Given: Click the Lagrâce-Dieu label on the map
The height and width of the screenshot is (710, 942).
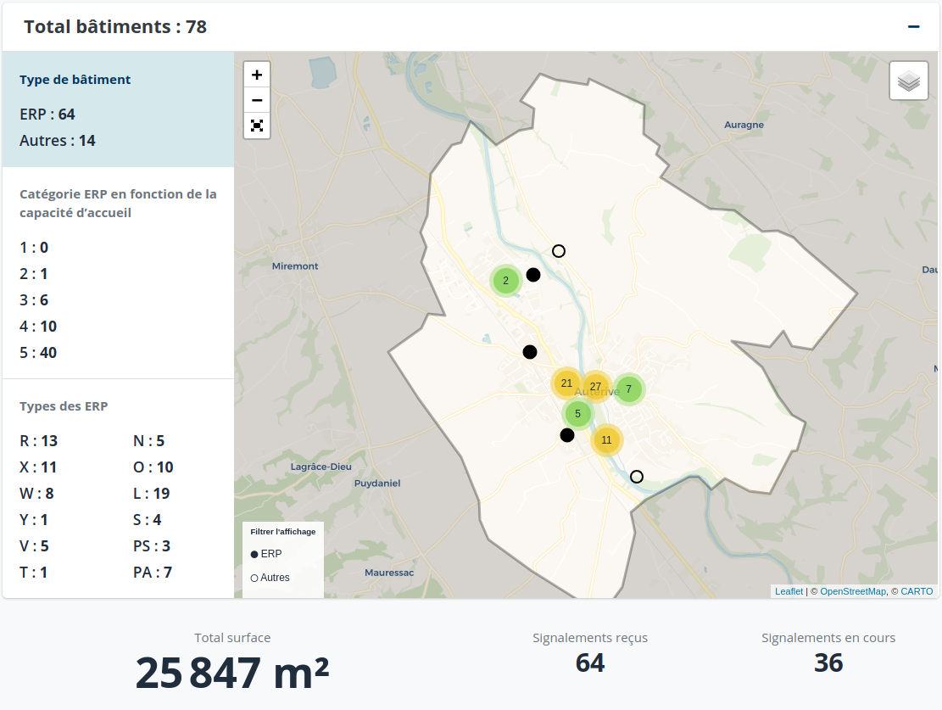Looking at the screenshot, I should tap(321, 467).
